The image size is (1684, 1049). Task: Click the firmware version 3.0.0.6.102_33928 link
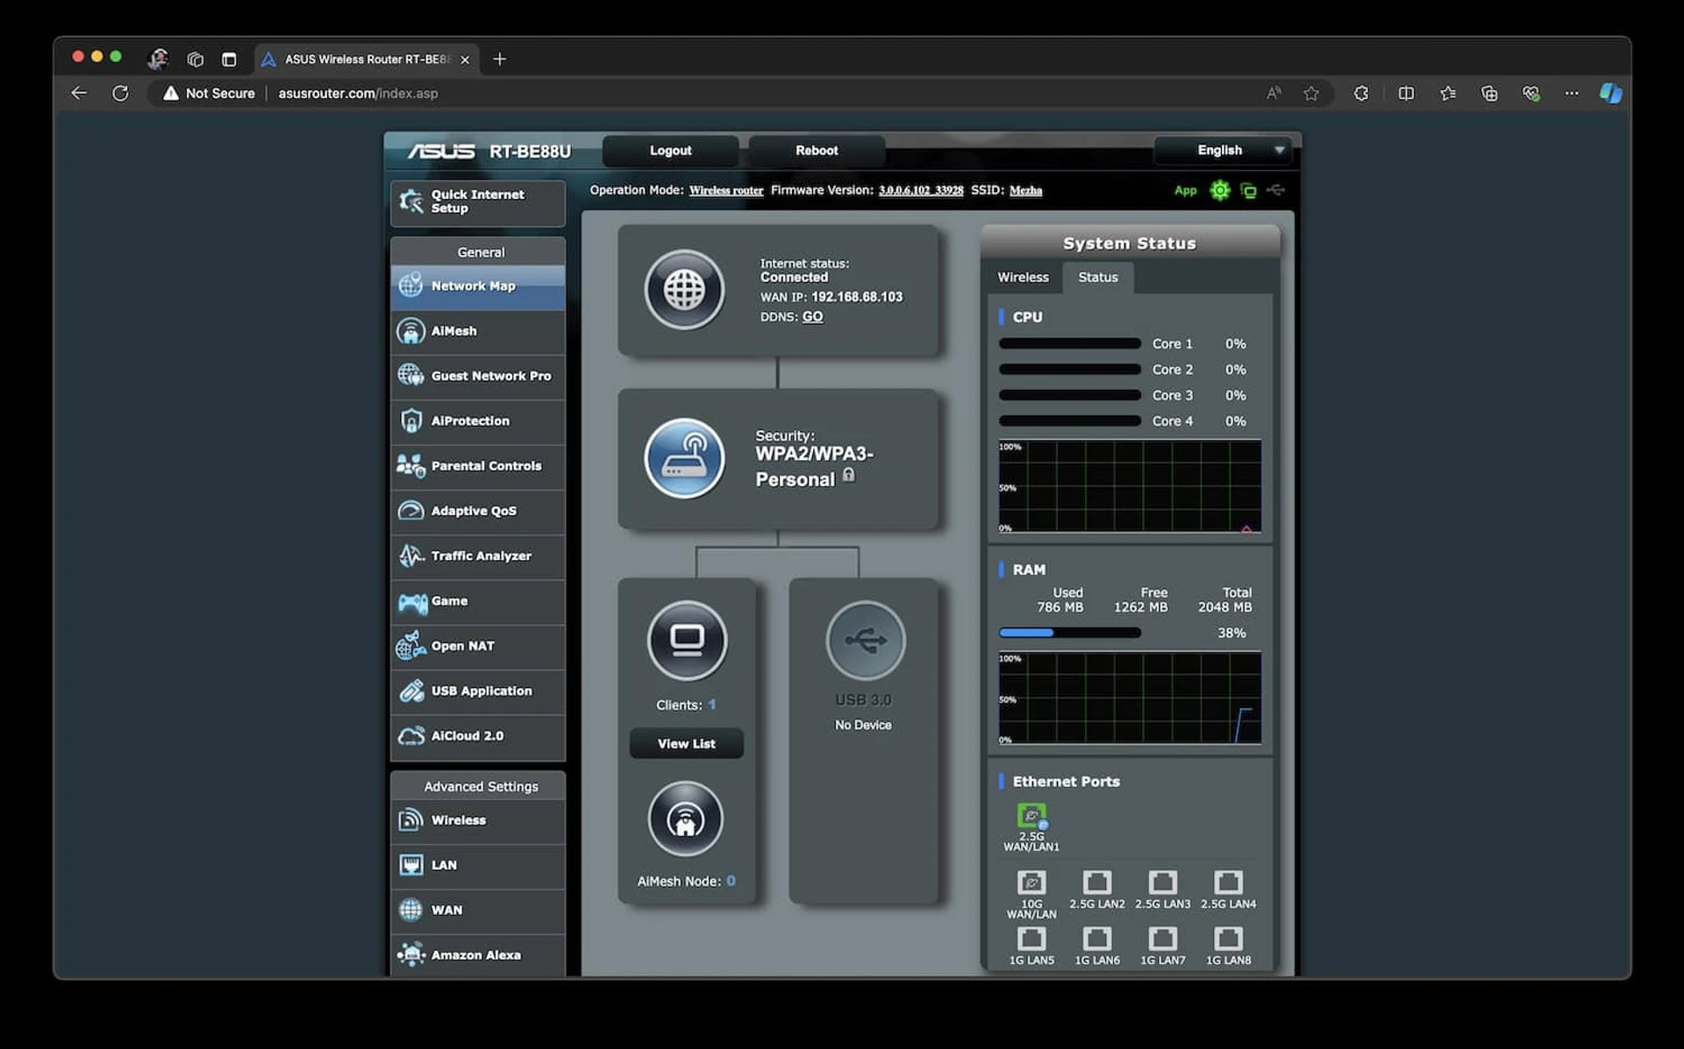click(921, 190)
